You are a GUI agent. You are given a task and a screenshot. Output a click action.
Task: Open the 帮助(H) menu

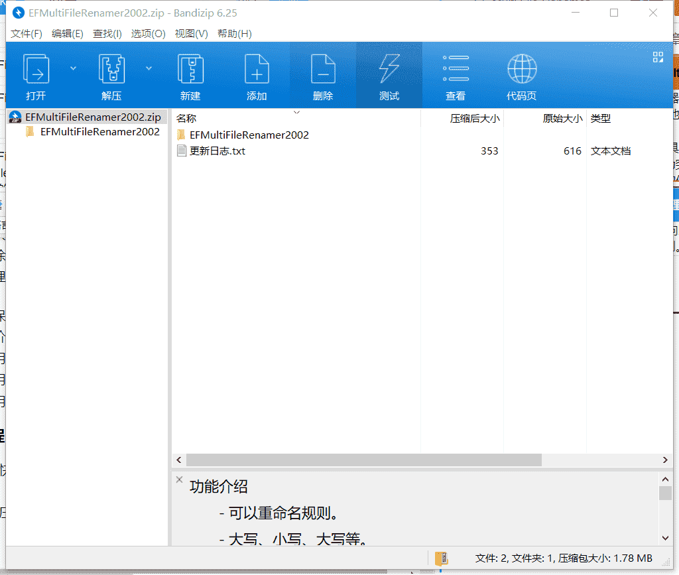coord(234,34)
